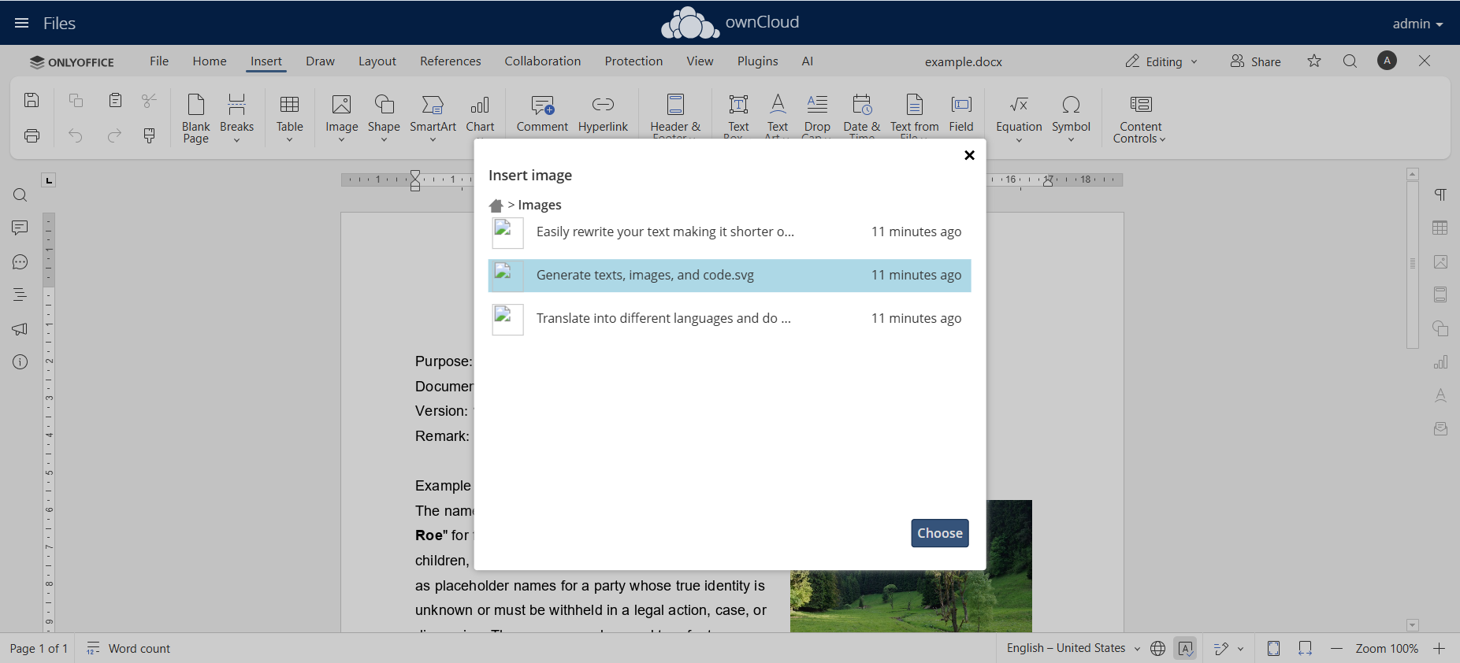Open the English – United States language dropdown
This screenshot has height=663, width=1460.
[1073, 648]
